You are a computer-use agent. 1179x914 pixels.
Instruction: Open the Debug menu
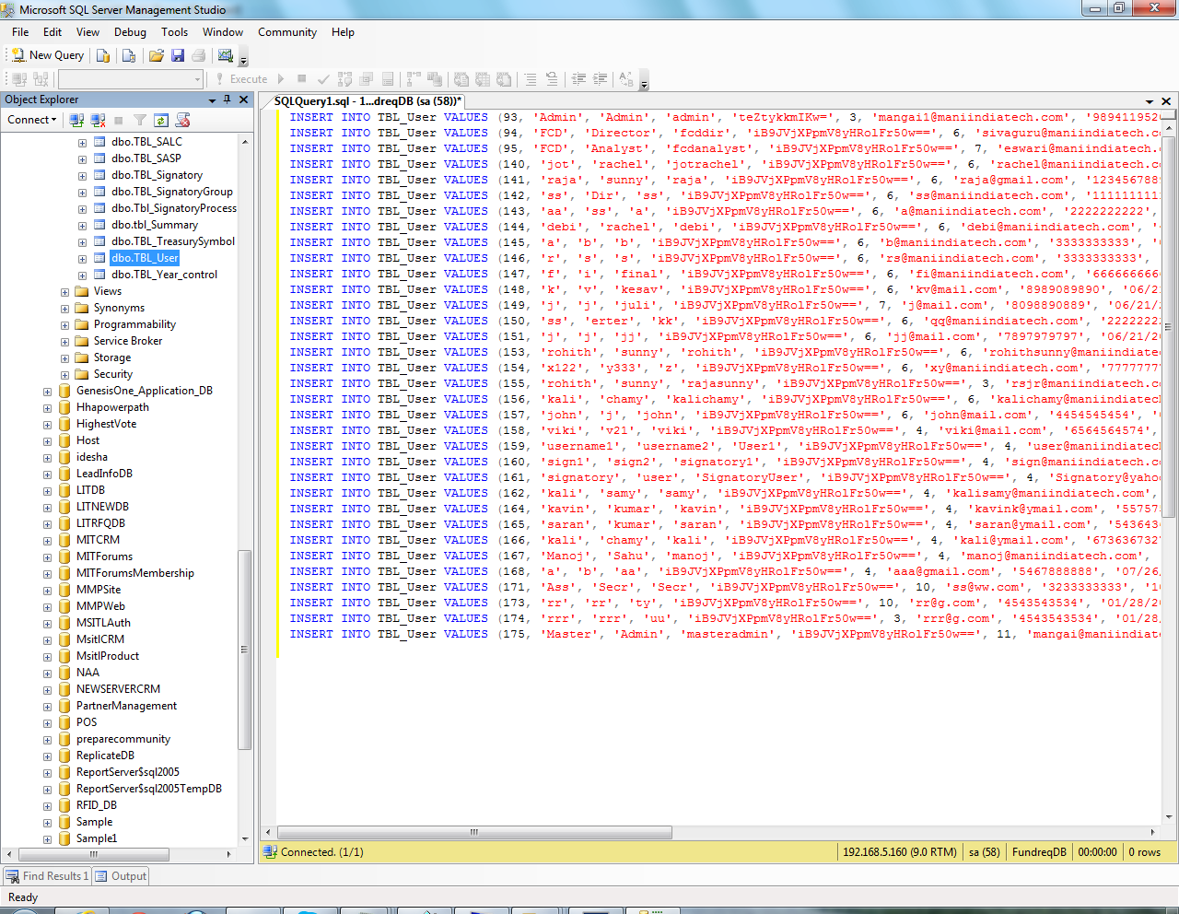pyautogui.click(x=130, y=32)
